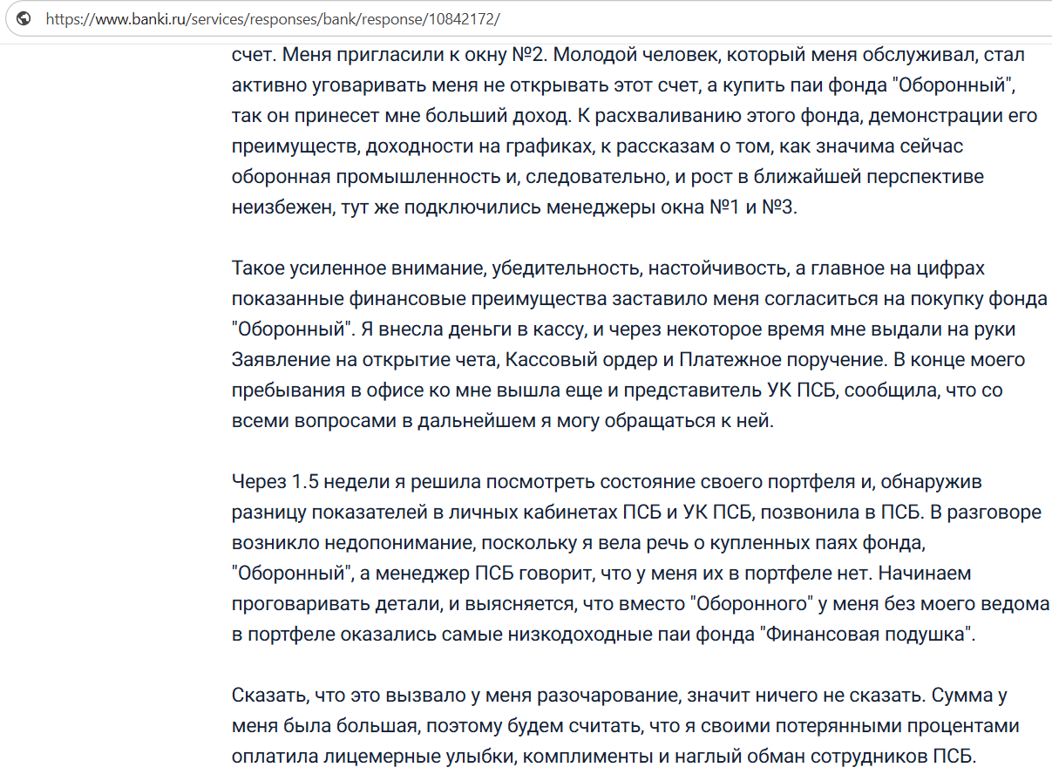
Task: Click the line "всеми вопросами в дальнейшем"
Action: (x=502, y=421)
